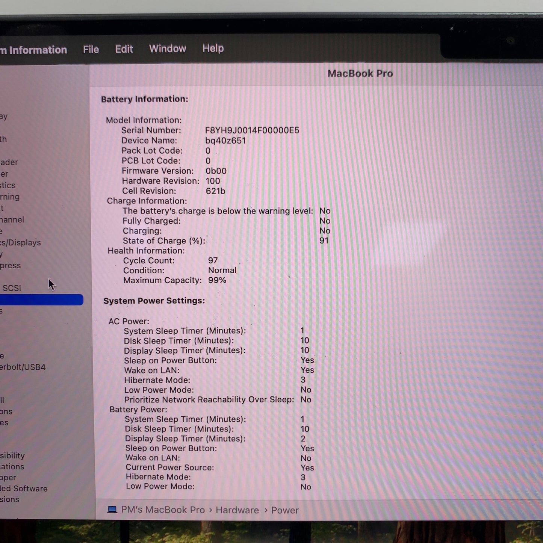This screenshot has width=543, height=543.
Task: Click Hardware in the path bar
Action: [x=237, y=510]
